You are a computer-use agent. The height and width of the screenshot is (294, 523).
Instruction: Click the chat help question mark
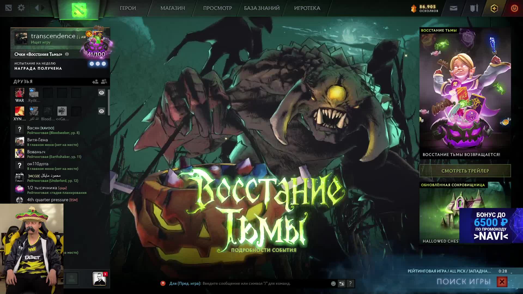coord(350,283)
